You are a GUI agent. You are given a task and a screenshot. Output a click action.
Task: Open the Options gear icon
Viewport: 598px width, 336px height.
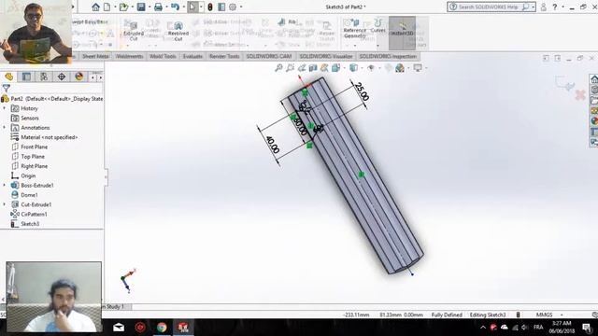pos(233,7)
